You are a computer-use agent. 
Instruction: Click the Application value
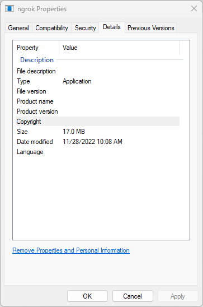pos(77,81)
